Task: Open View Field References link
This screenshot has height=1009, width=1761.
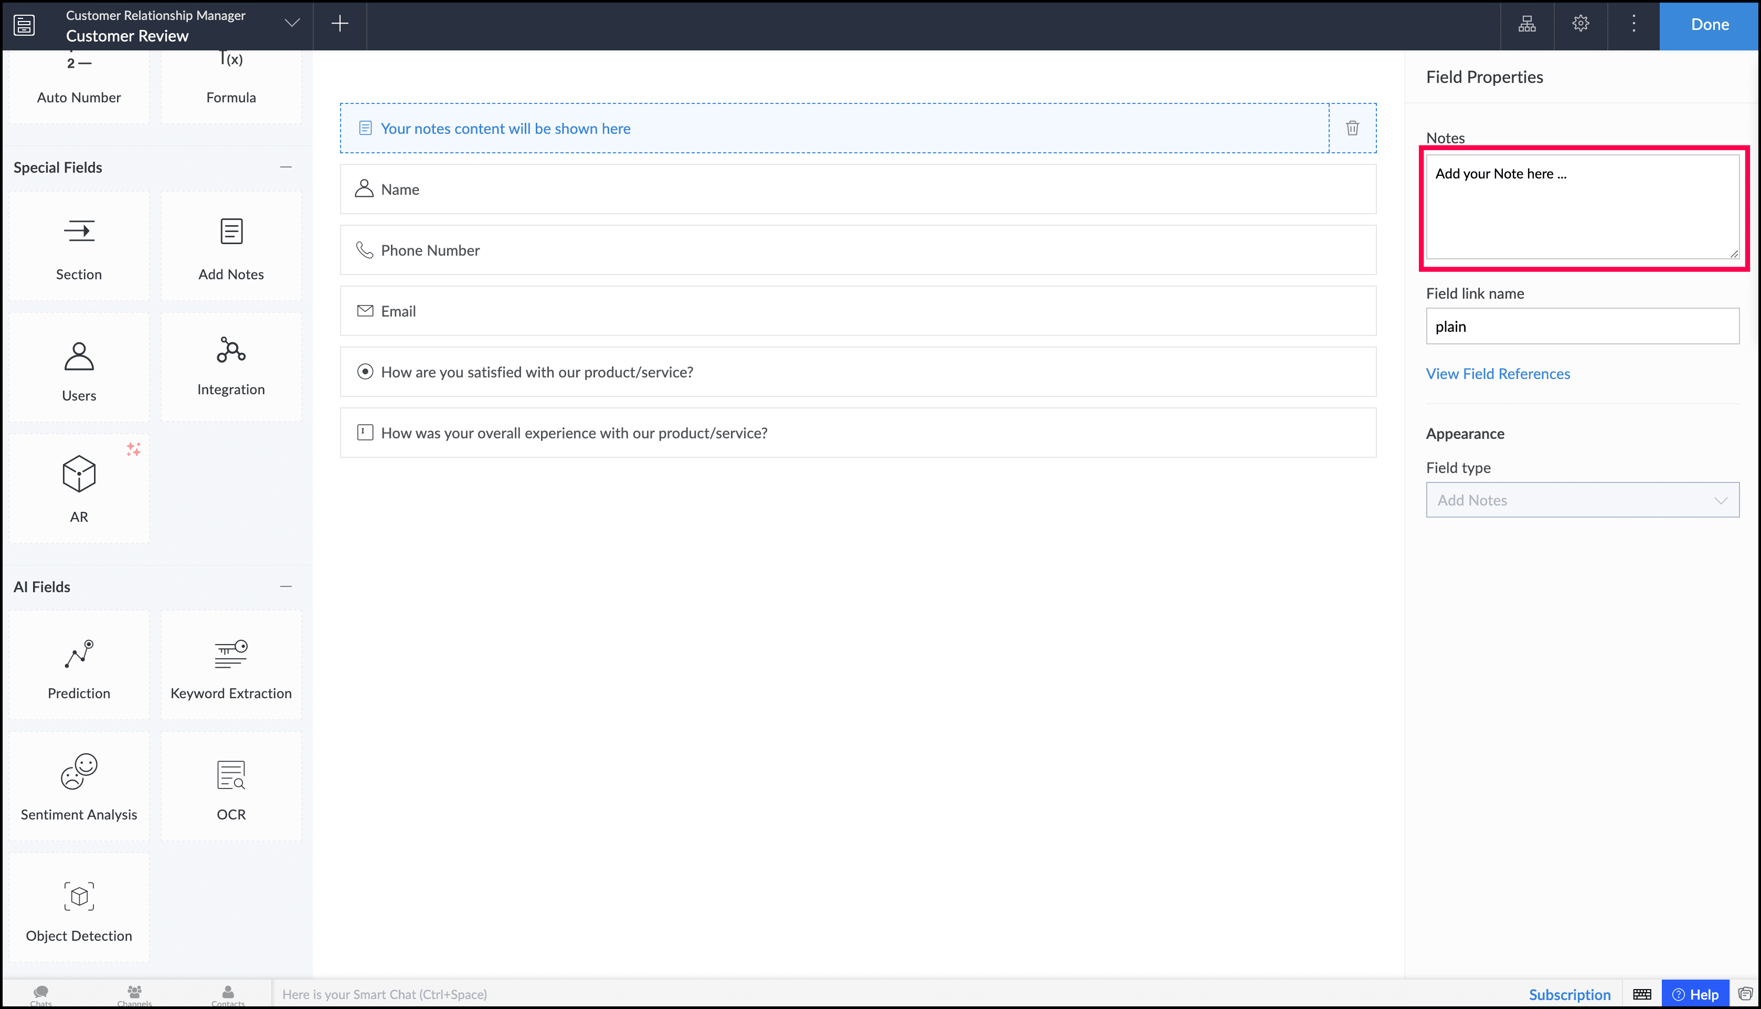Action: (x=1498, y=374)
